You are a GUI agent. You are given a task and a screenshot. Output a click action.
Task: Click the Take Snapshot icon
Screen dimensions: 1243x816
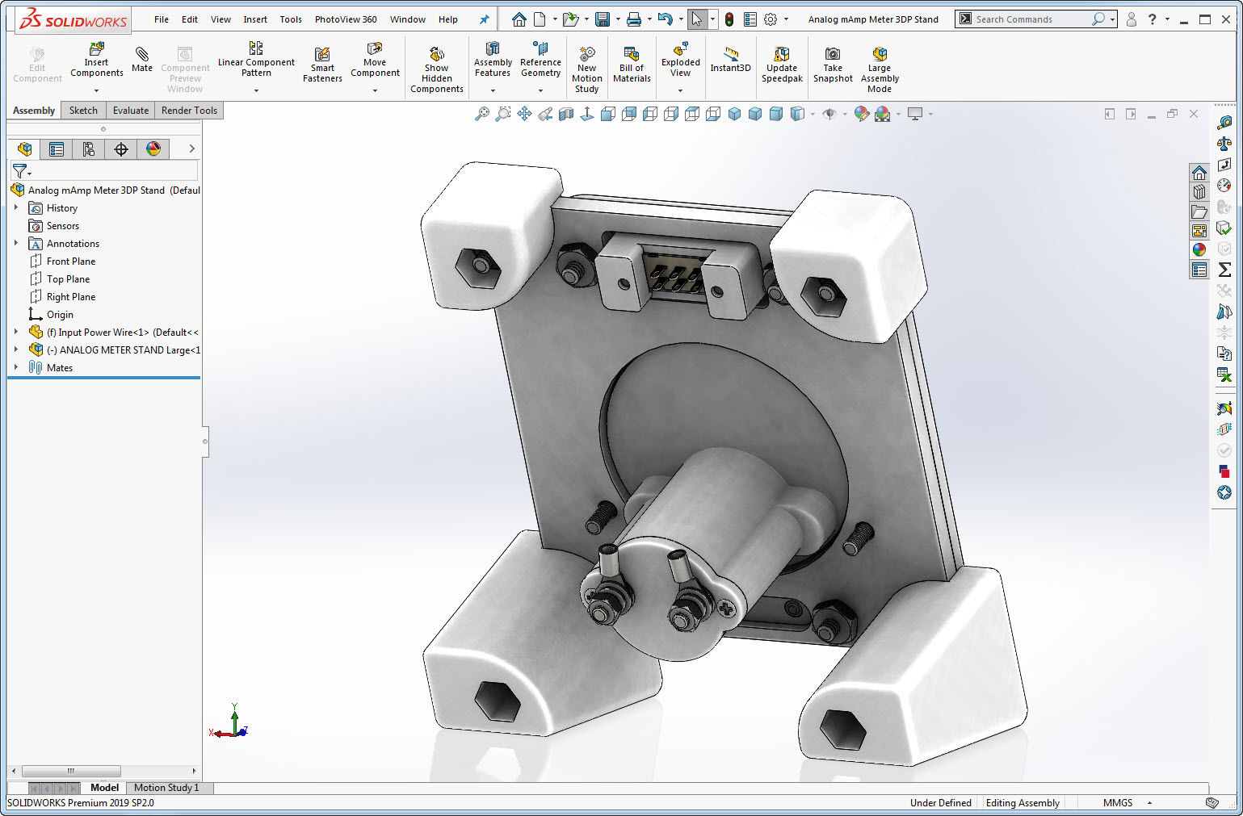coord(833,54)
